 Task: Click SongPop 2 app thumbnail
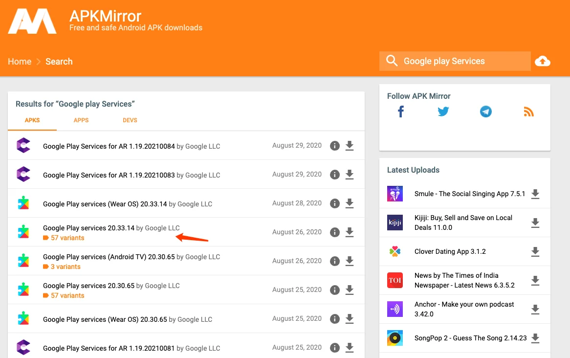(395, 338)
